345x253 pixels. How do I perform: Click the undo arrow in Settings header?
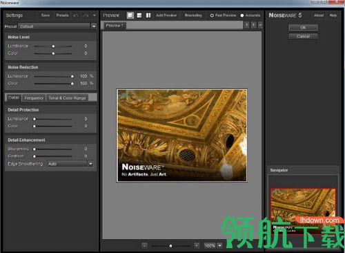click(x=76, y=15)
